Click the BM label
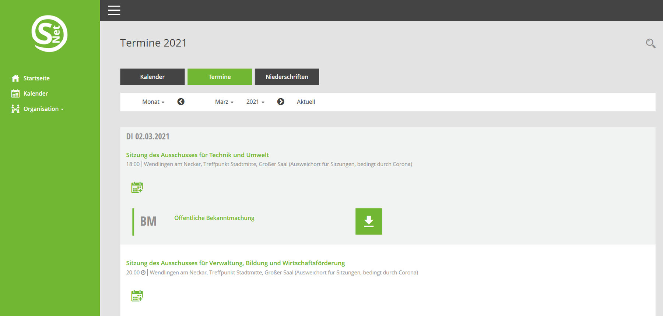The height and width of the screenshot is (316, 663). [x=148, y=221]
